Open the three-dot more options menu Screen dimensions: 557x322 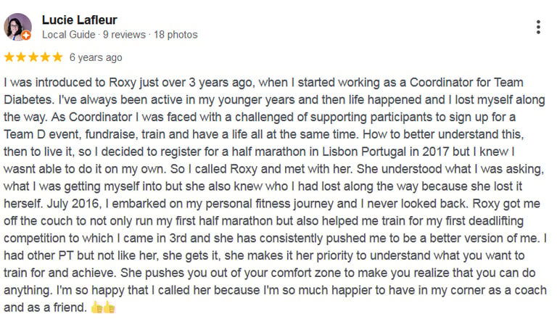pos(538,28)
